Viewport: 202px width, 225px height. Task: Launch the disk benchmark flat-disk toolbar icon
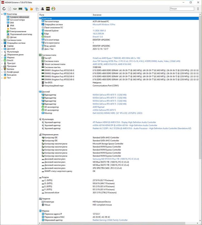[x=15, y=9]
